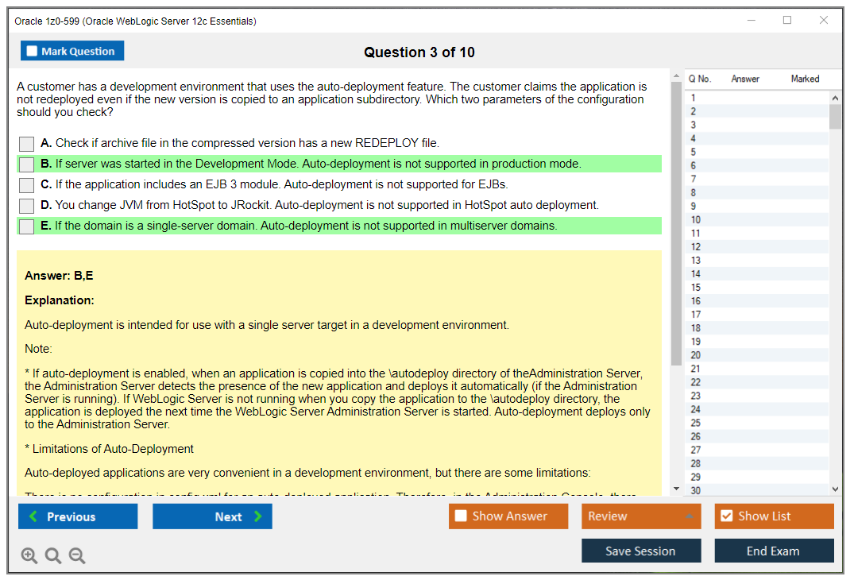Check answer option A's checkbox

(25, 144)
